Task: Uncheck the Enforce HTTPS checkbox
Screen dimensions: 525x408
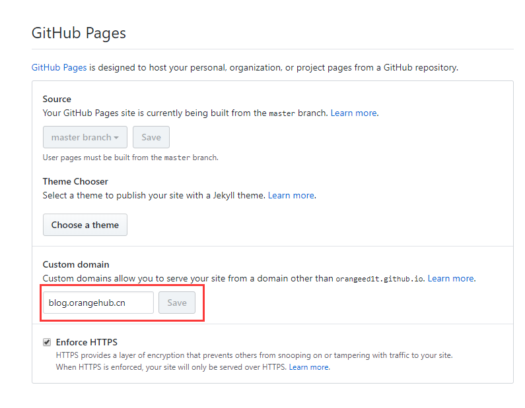Action: click(x=47, y=342)
